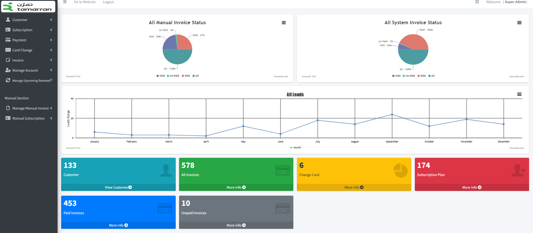Expand the Subscription menu chevron
The image size is (533, 233).
(51, 30)
